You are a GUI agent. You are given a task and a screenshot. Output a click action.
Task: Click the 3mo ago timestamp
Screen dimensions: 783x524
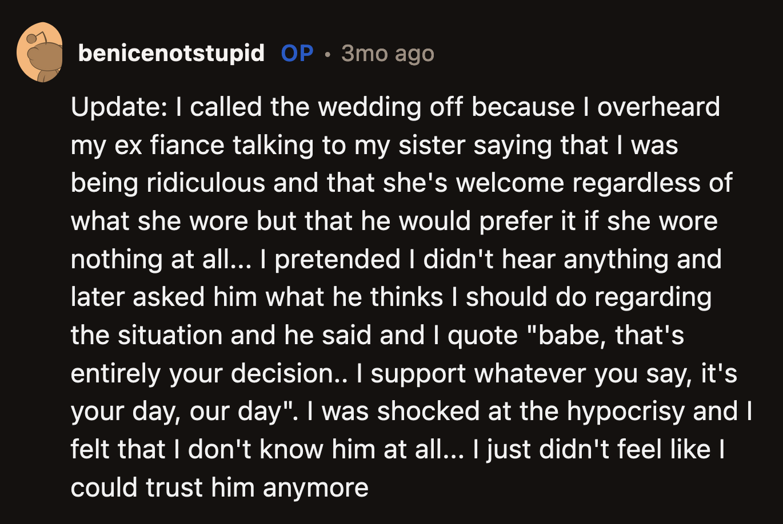point(387,53)
